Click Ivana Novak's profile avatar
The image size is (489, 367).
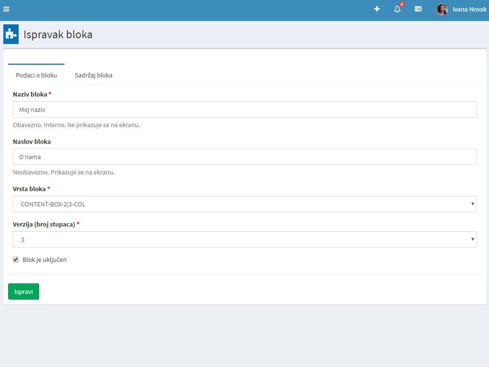click(x=442, y=9)
